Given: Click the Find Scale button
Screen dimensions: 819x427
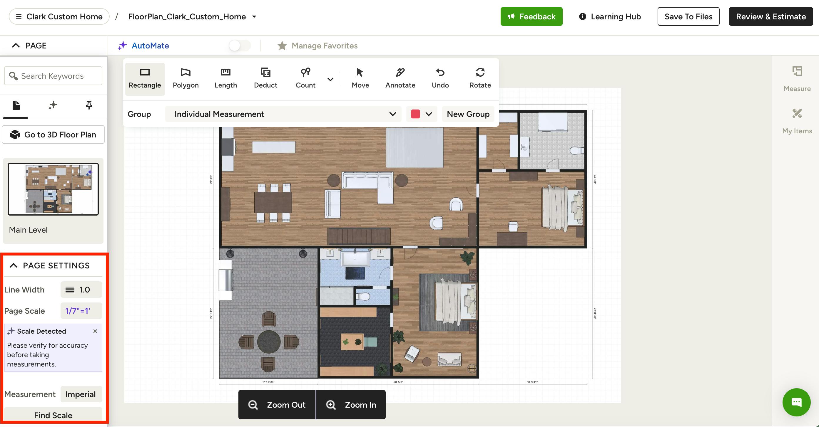Looking at the screenshot, I should 53,415.
